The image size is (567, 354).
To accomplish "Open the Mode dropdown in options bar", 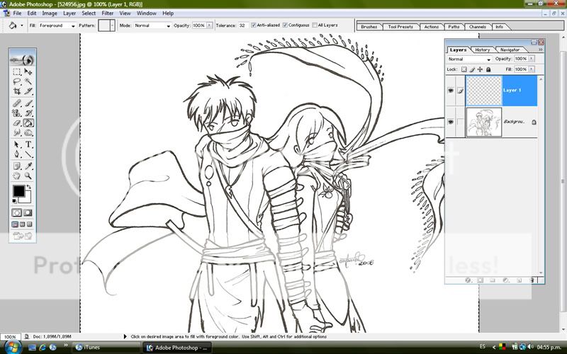I will 152,25.
